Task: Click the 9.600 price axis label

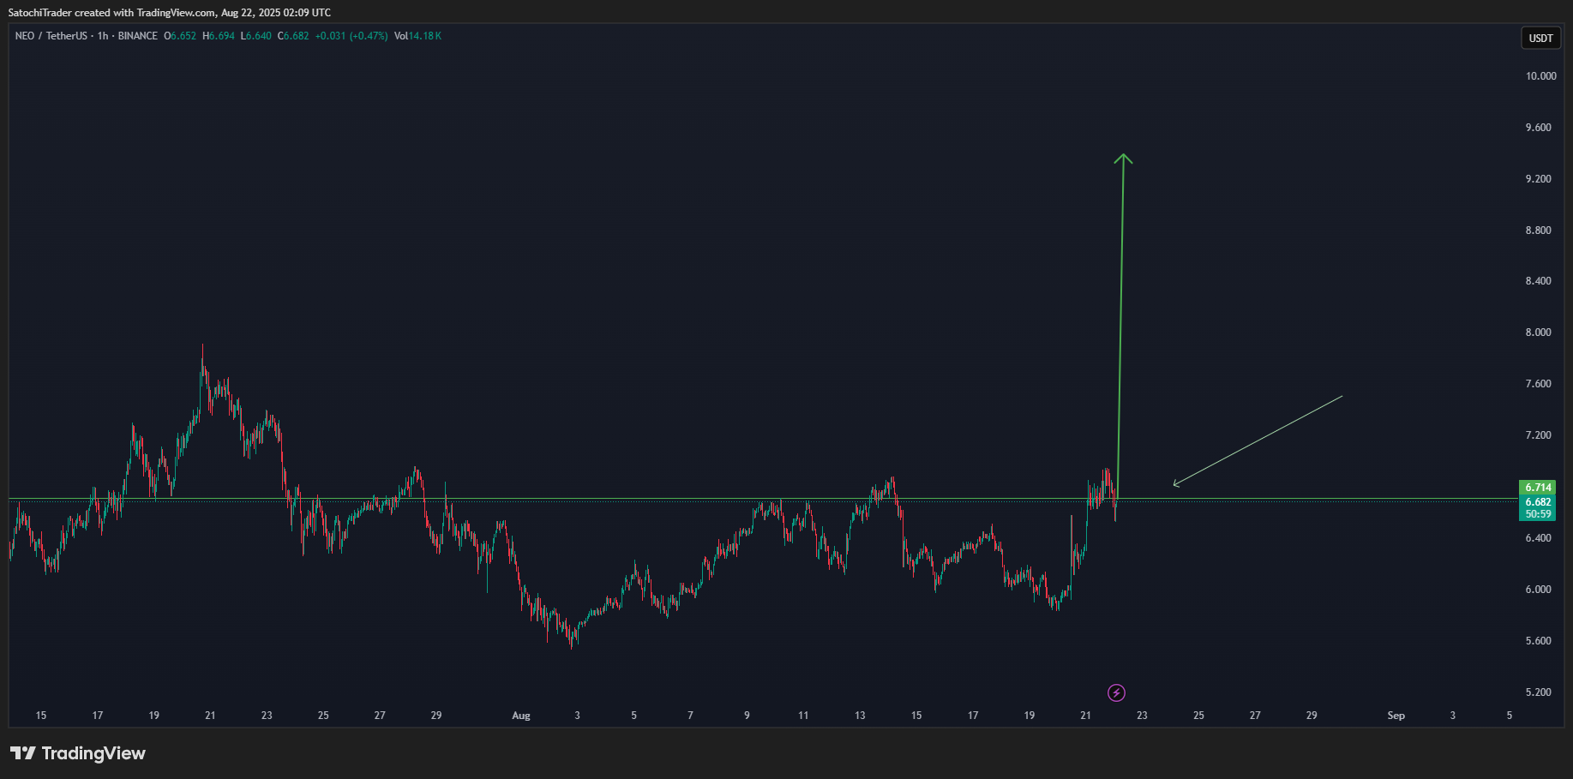Action: point(1538,128)
